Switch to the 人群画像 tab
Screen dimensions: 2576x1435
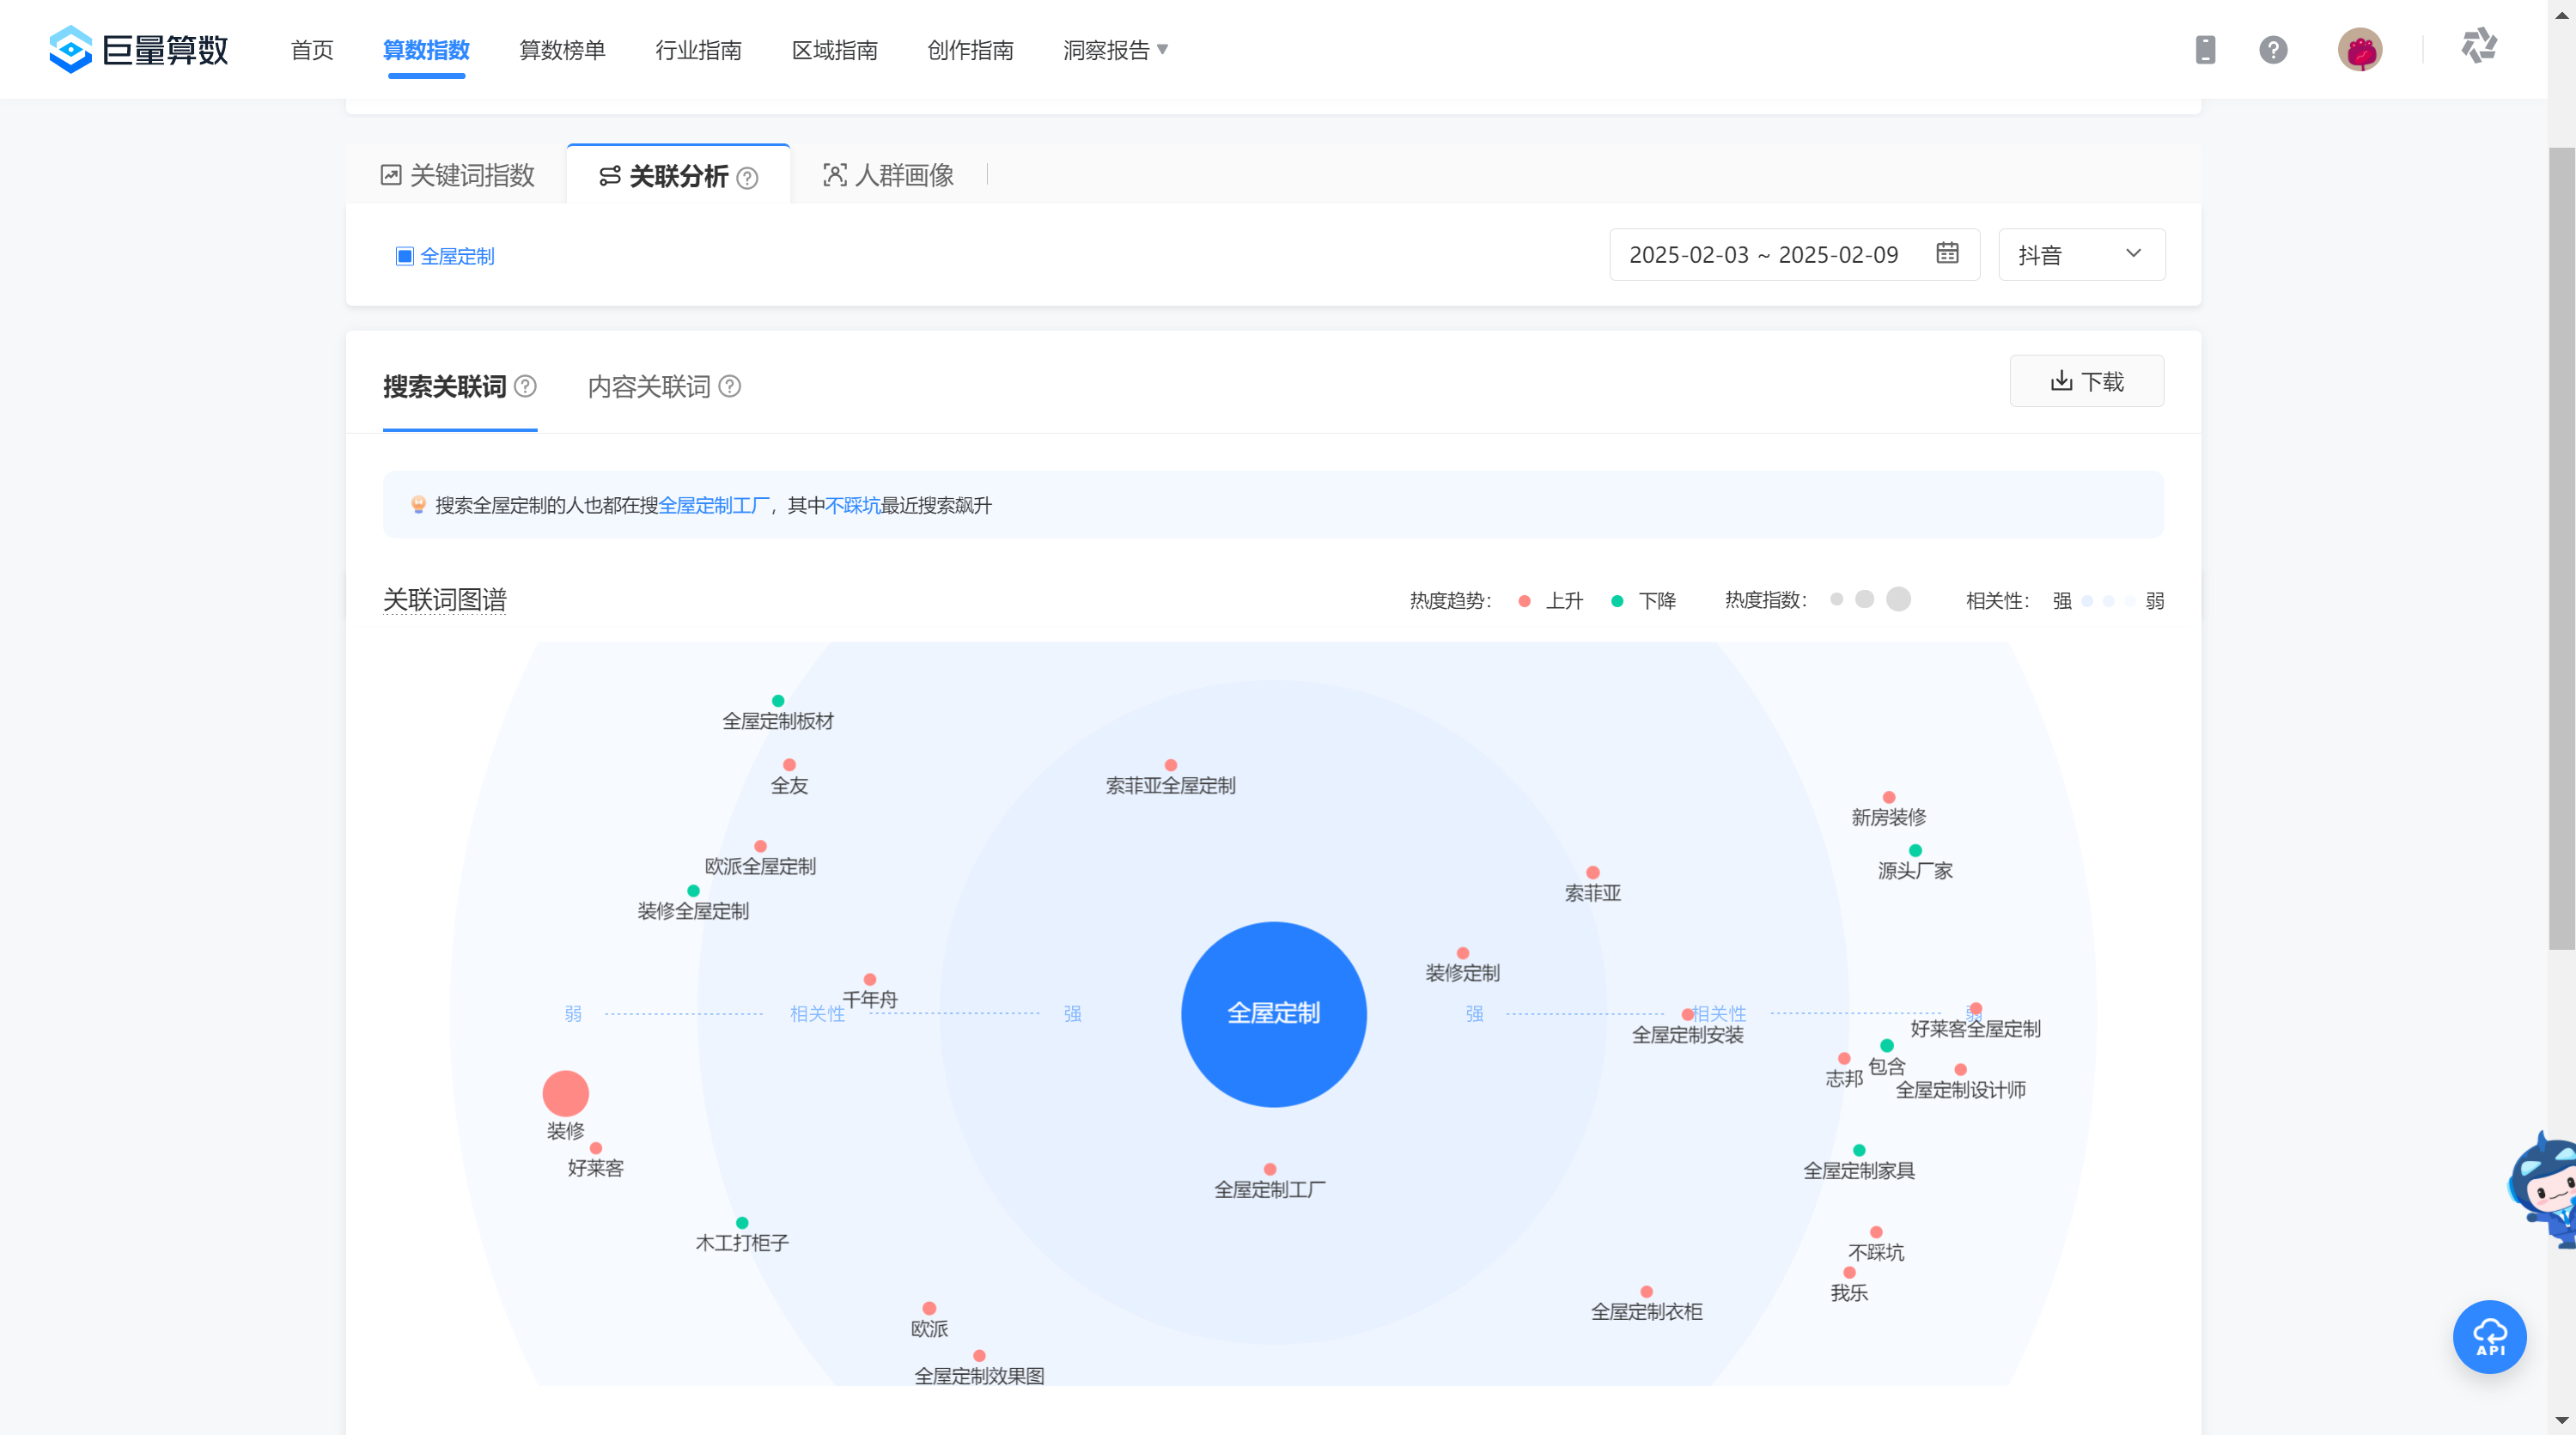coord(888,175)
